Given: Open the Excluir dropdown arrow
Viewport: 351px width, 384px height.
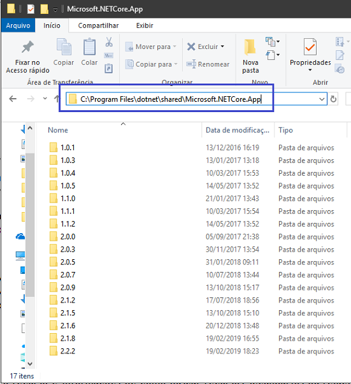Looking at the screenshot, I should 222,46.
